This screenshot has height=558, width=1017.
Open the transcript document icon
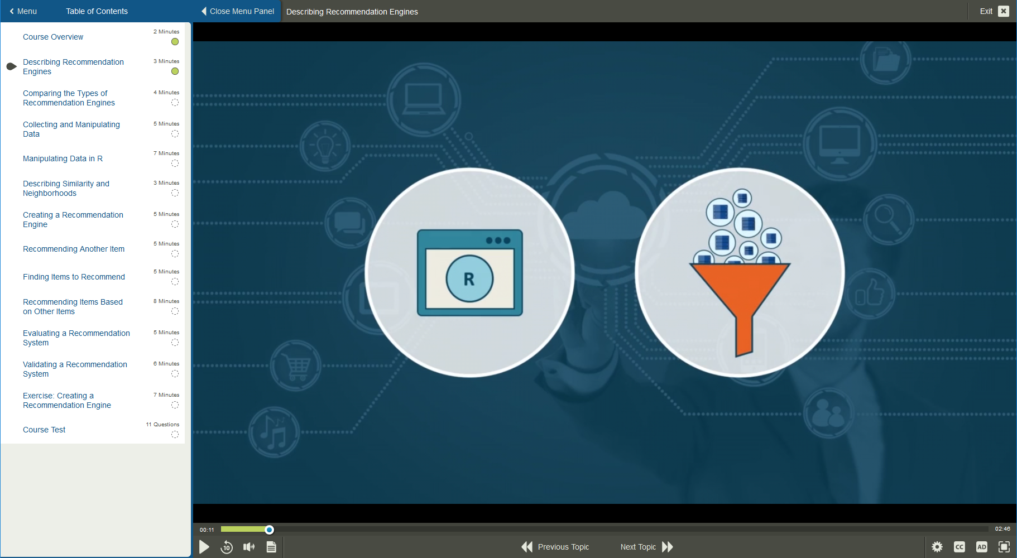(x=271, y=547)
